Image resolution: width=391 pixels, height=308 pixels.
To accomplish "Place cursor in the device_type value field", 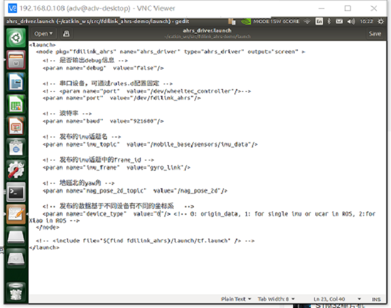I will pyautogui.click(x=159, y=214).
